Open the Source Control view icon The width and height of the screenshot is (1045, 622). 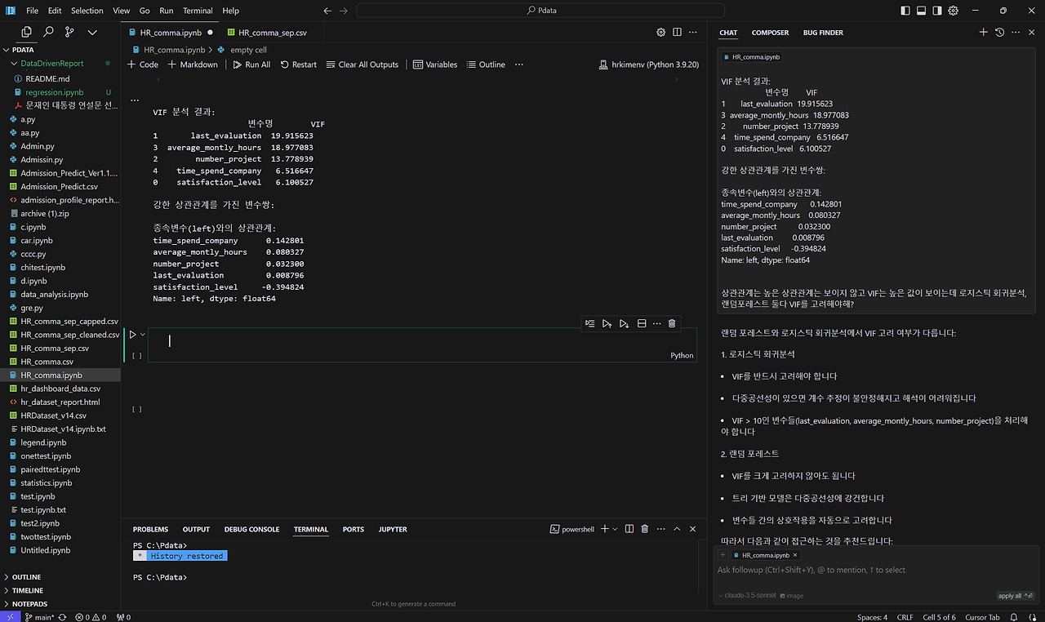(69, 32)
